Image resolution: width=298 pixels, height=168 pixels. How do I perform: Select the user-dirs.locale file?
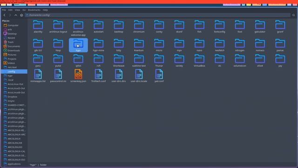point(139,76)
